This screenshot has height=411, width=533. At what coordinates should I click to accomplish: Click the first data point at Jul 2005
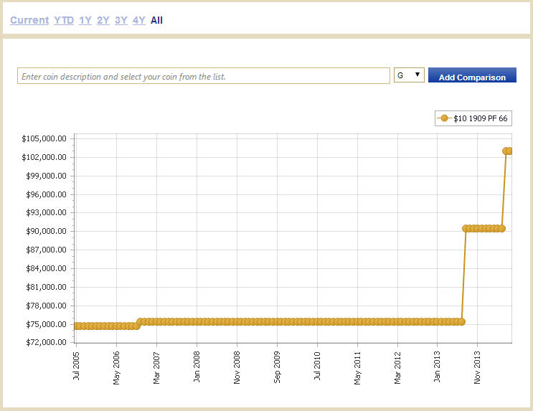click(77, 326)
